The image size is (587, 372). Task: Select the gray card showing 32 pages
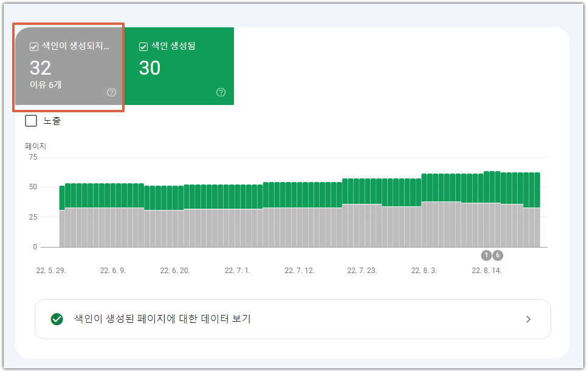[69, 66]
